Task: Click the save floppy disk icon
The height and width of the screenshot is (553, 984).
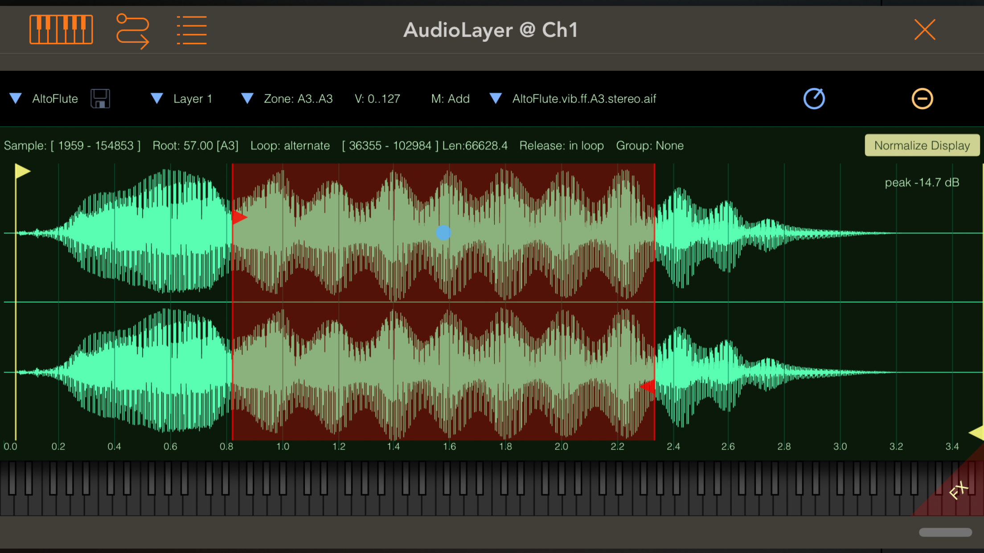Action: [100, 98]
